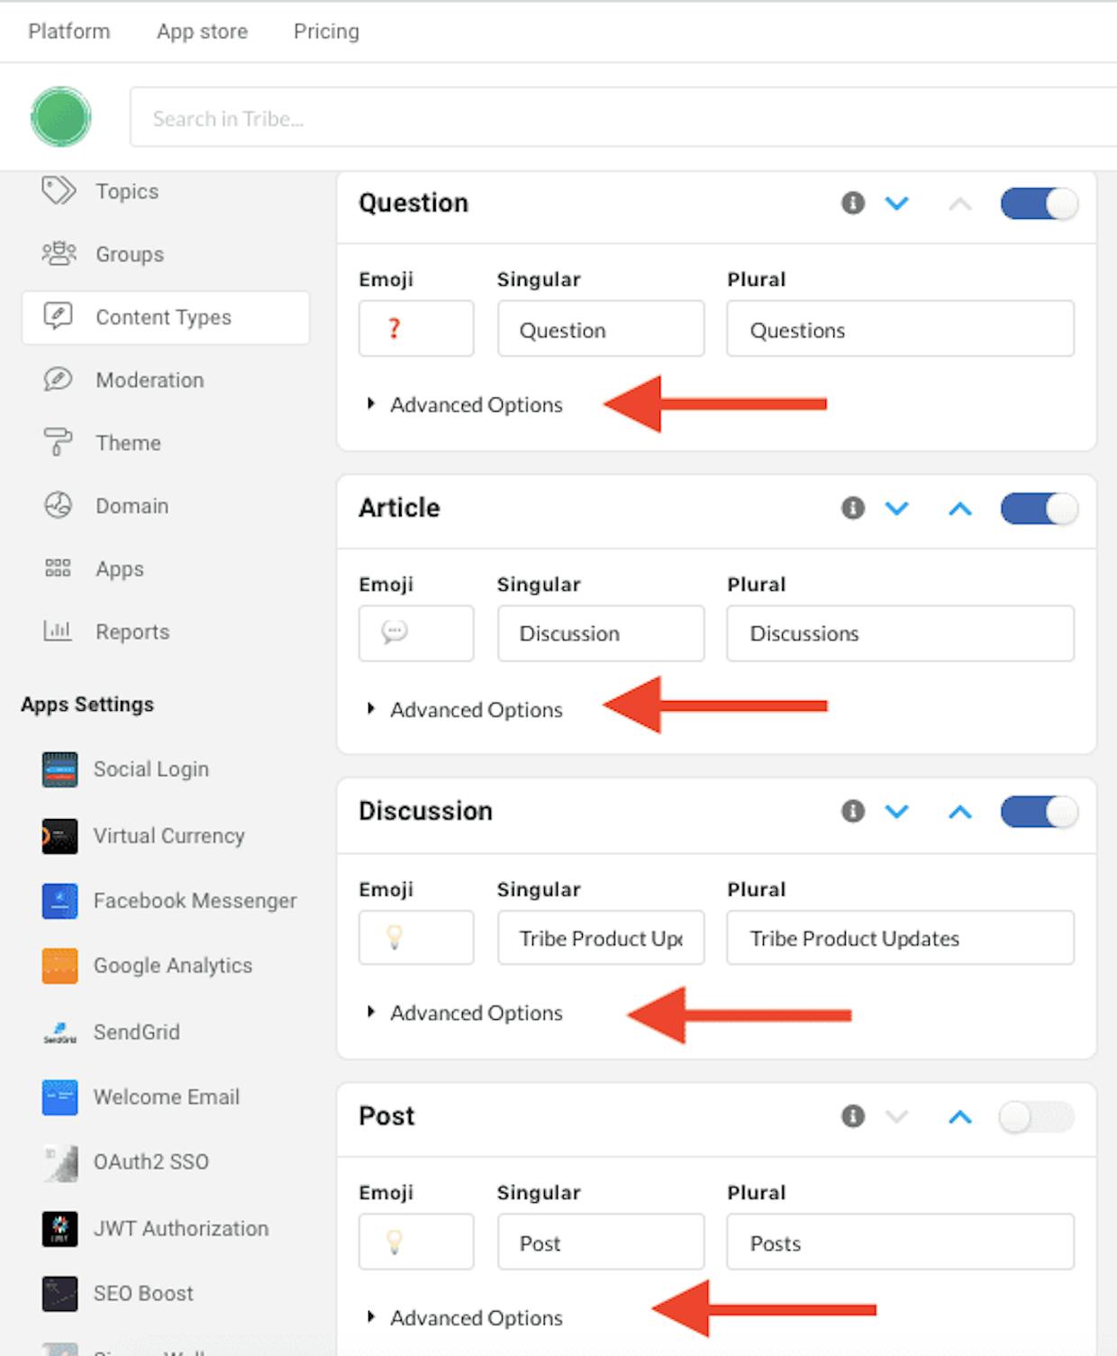Go to the App store tab
The height and width of the screenshot is (1356, 1117).
click(x=202, y=32)
